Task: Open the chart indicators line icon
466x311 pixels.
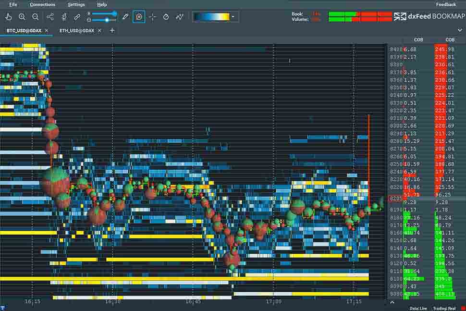Action: [x=180, y=17]
